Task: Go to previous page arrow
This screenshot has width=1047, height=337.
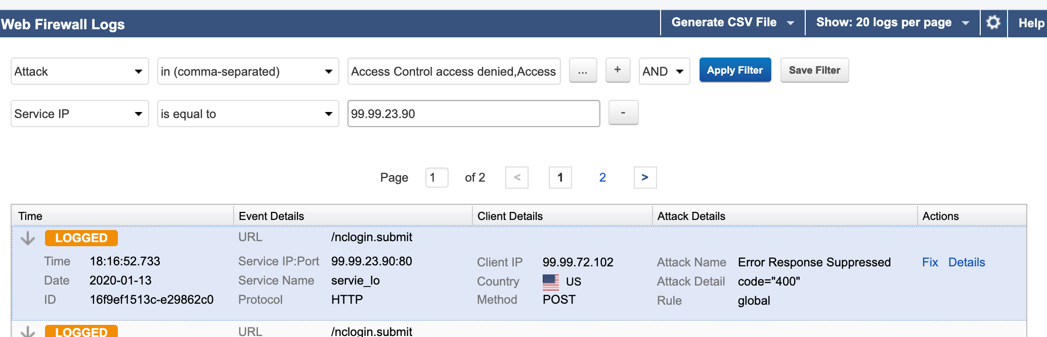Action: point(517,178)
